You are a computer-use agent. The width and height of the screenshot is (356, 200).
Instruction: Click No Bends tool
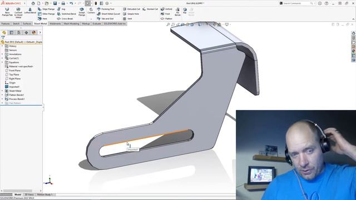point(177,12)
